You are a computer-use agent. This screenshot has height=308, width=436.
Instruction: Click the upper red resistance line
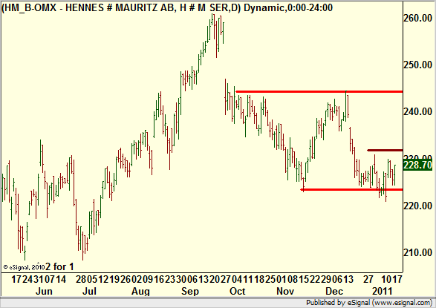click(319, 91)
